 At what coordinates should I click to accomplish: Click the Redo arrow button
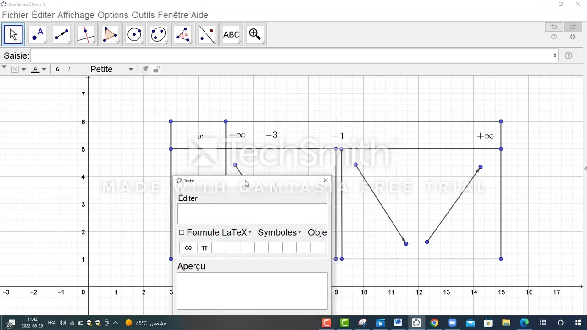(x=572, y=27)
